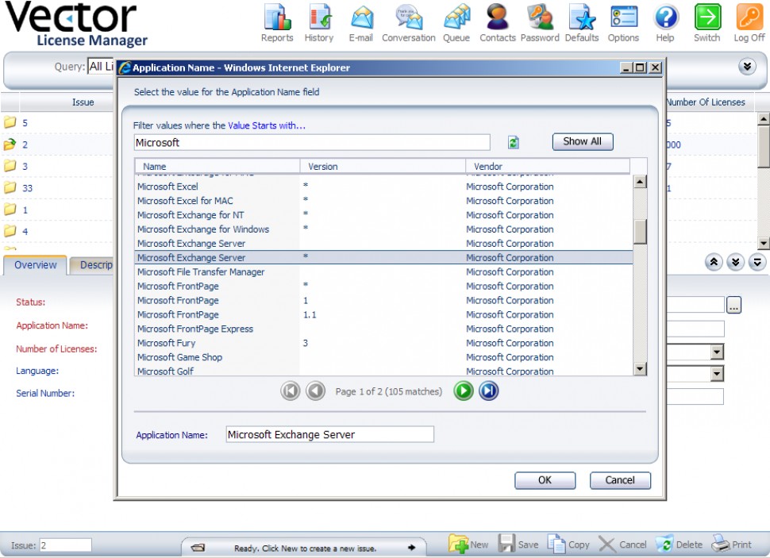Jump to last page of matches

click(x=489, y=391)
